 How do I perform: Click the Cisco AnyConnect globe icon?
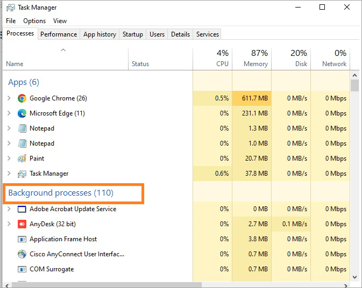(x=22, y=254)
